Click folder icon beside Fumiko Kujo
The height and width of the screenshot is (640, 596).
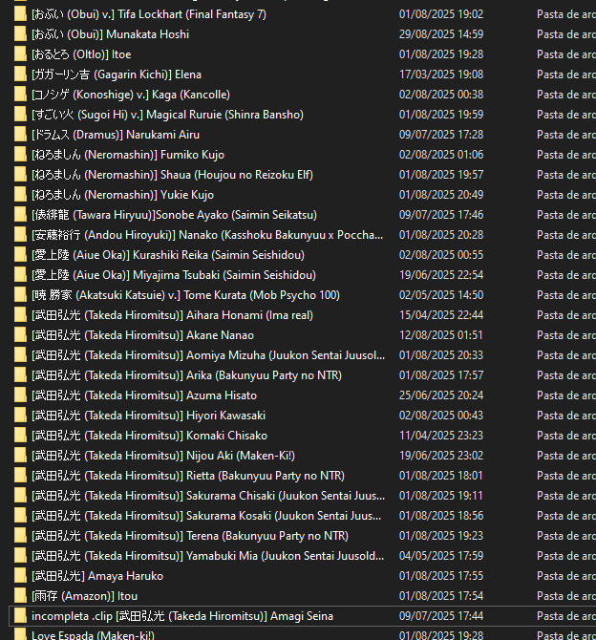point(20,155)
